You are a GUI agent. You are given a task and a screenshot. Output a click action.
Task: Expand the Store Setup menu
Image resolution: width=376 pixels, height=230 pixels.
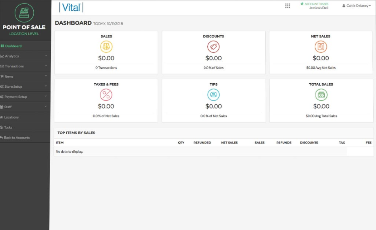click(25, 86)
